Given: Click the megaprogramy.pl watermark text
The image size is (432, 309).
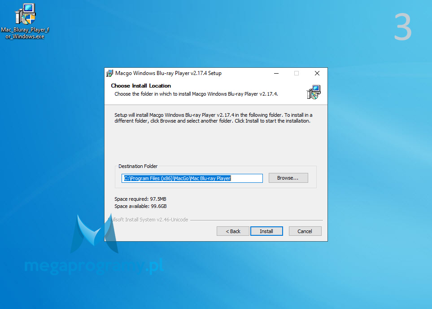Looking at the screenshot, I should point(93,267).
